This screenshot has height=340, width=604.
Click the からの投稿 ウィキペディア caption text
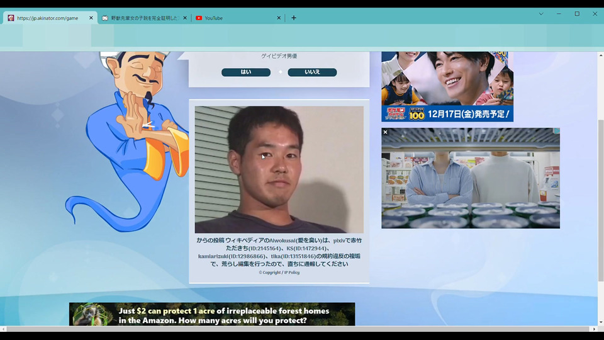point(279,252)
